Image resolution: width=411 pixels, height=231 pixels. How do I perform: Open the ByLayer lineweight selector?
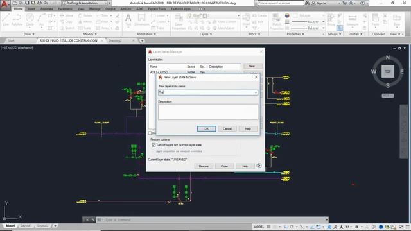click(x=308, y=22)
